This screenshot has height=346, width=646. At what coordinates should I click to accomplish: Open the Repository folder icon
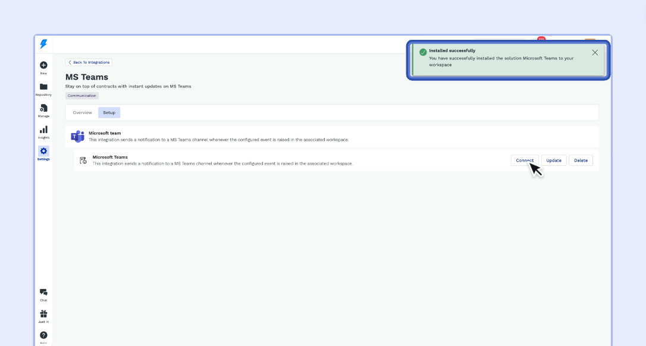tap(43, 87)
